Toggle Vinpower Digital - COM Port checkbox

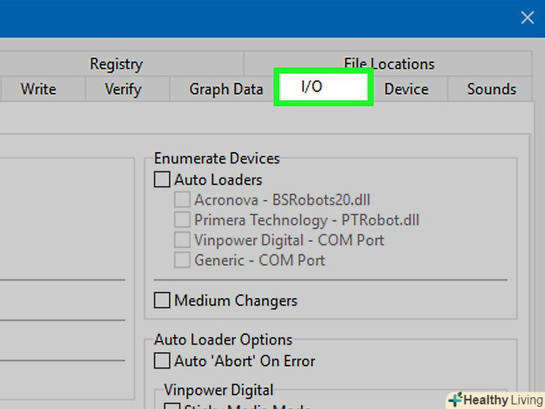pyautogui.click(x=182, y=240)
